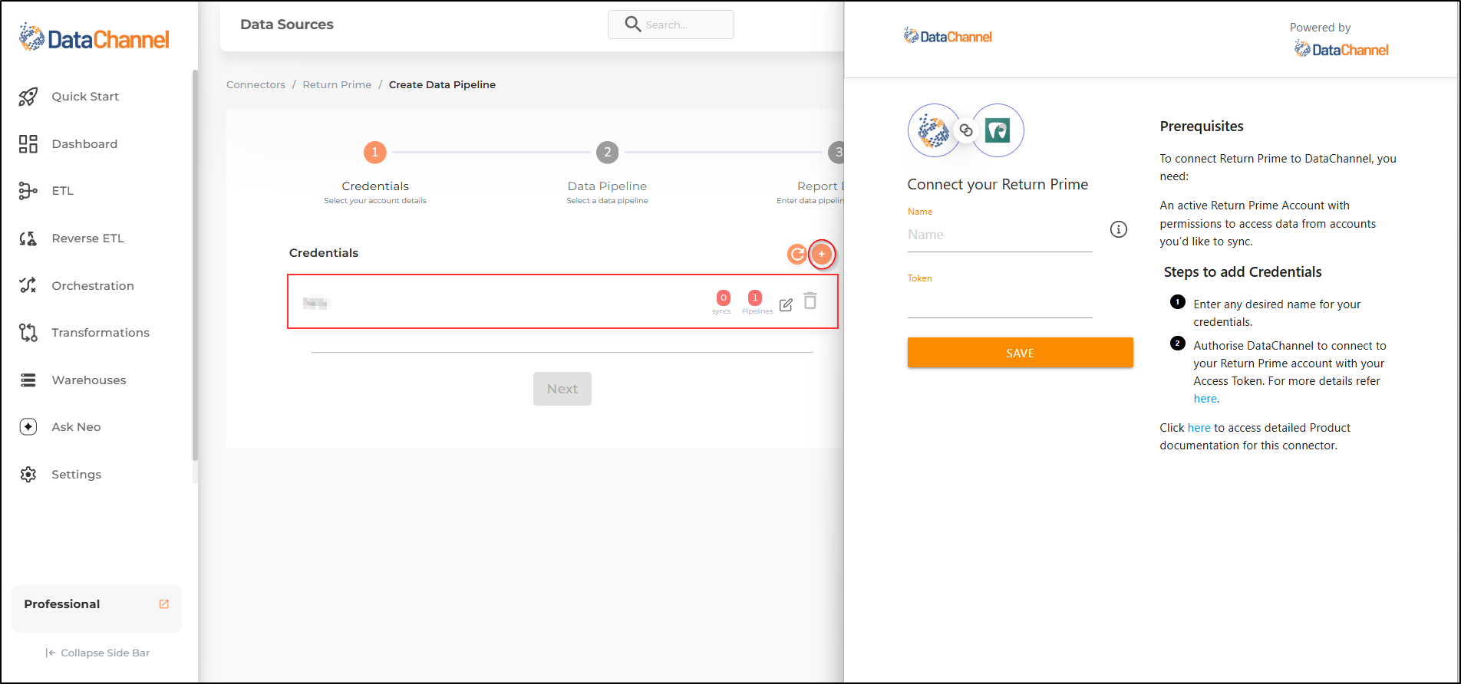The width and height of the screenshot is (1461, 684).
Task: Click the Next button
Action: point(562,389)
